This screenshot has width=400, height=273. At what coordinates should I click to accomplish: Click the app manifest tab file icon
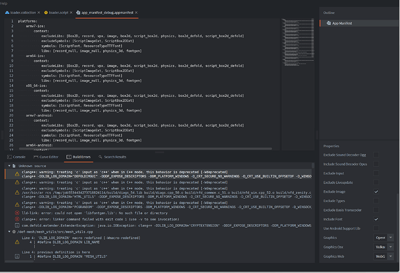tap(78, 13)
